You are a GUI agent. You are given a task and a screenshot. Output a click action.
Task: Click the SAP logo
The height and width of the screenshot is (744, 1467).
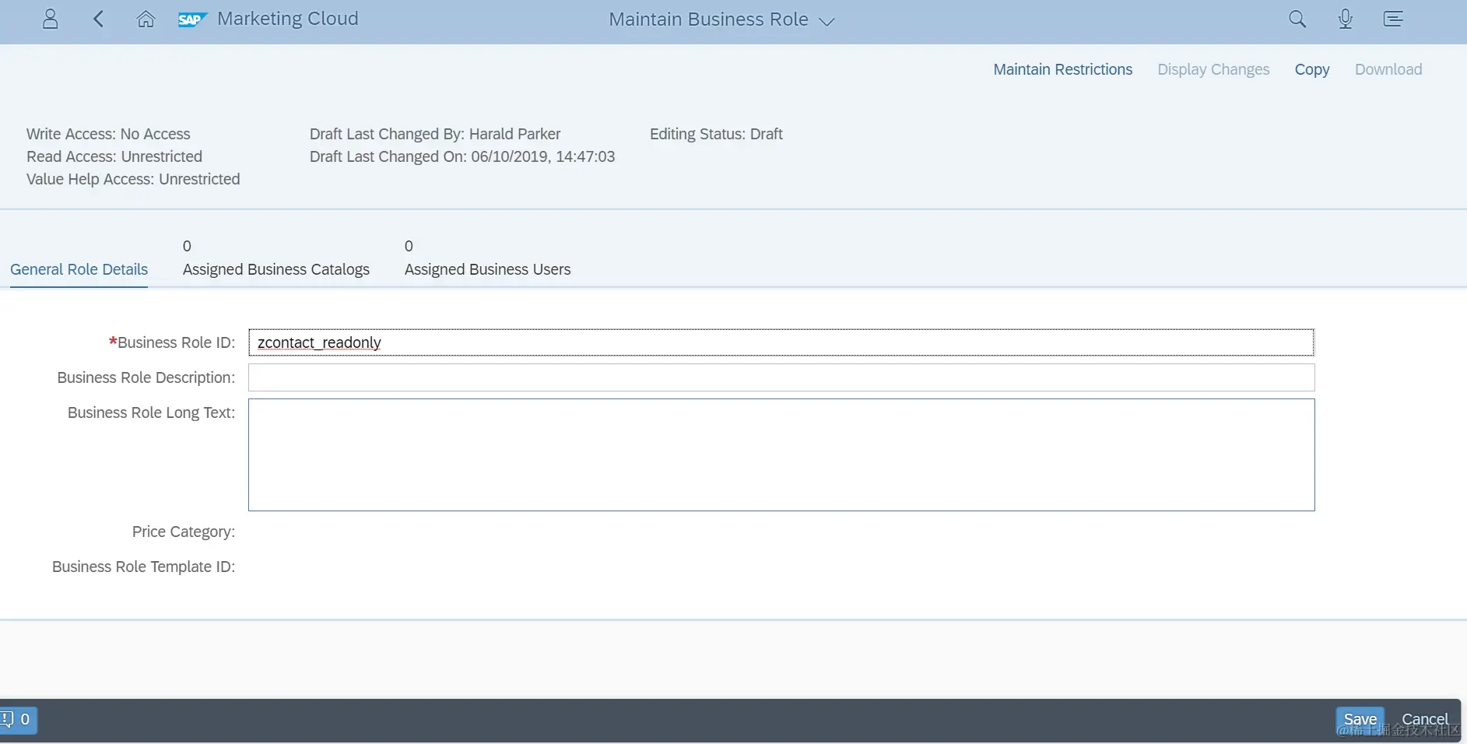192,19
